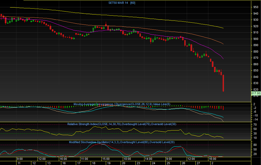The height and width of the screenshot is (165, 261).
Task: Click the 70 overbought level RSI axis label
Action: [255, 125]
